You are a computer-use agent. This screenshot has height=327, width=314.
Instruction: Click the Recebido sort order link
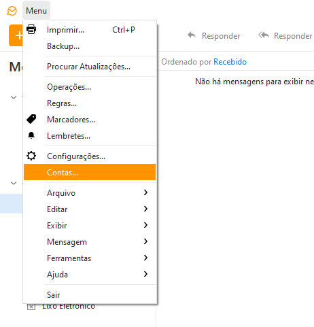(x=230, y=62)
